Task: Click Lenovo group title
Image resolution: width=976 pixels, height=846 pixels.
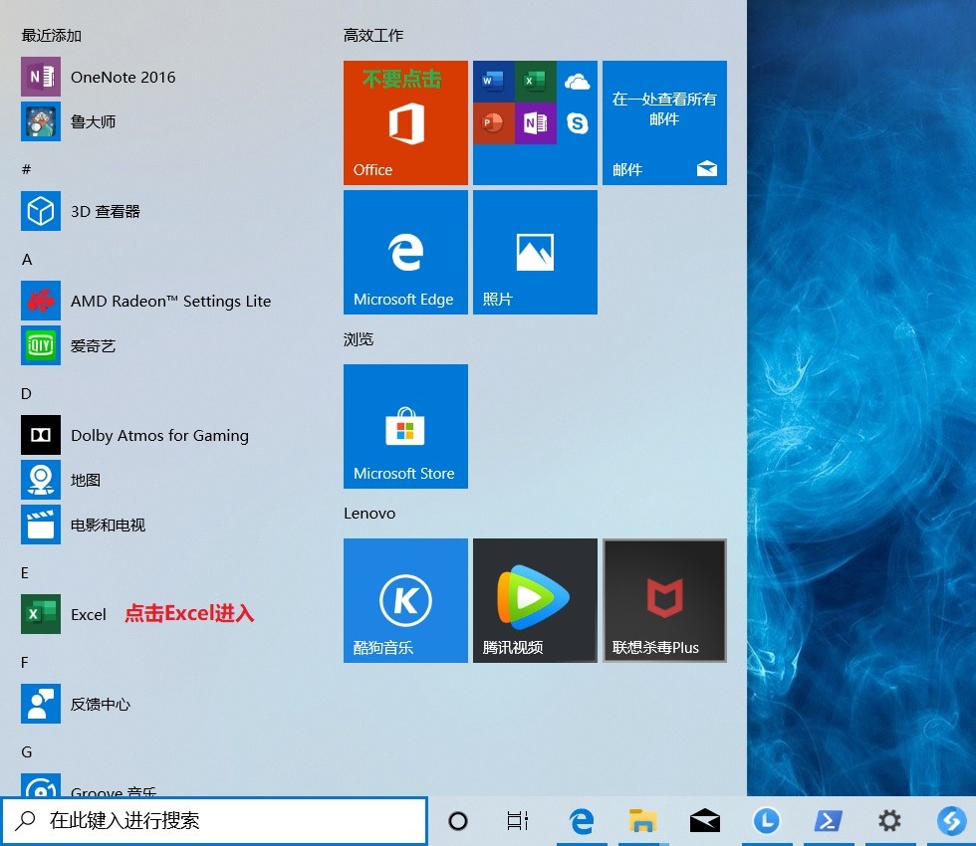Action: pyautogui.click(x=369, y=514)
